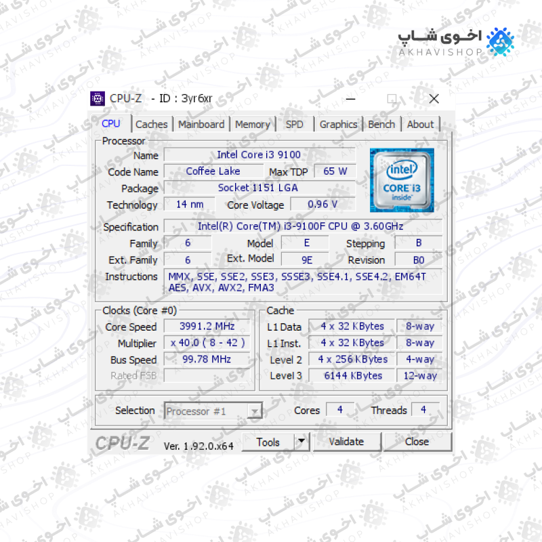Screen dimensions: 542x542
Task: Expand the Tools dropdown arrow
Action: coord(301,441)
